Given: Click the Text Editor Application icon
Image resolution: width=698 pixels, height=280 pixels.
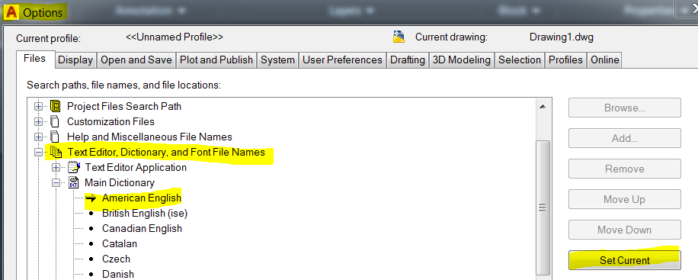Looking at the screenshot, I should pyautogui.click(x=73, y=168).
